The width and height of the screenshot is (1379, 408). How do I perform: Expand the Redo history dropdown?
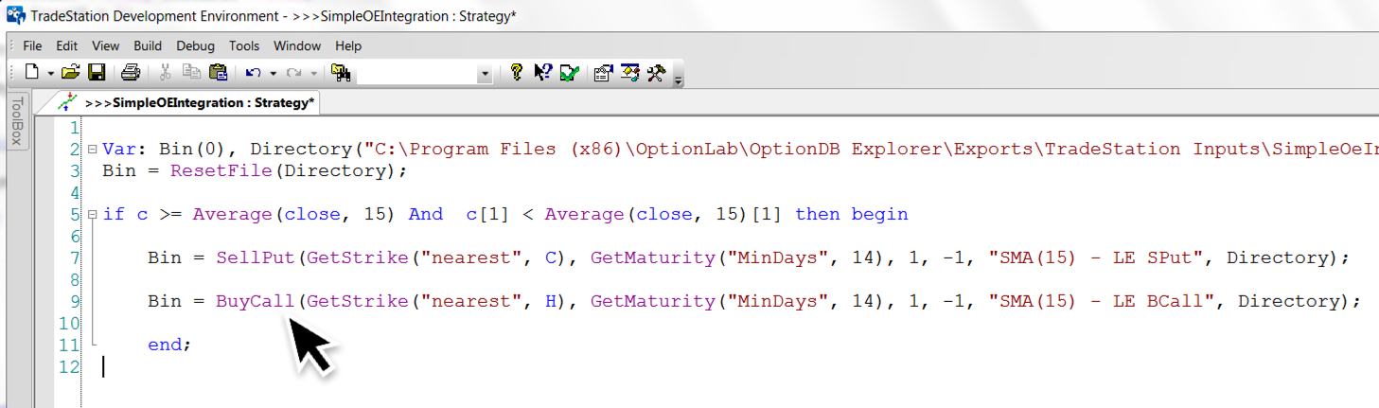pyautogui.click(x=313, y=74)
